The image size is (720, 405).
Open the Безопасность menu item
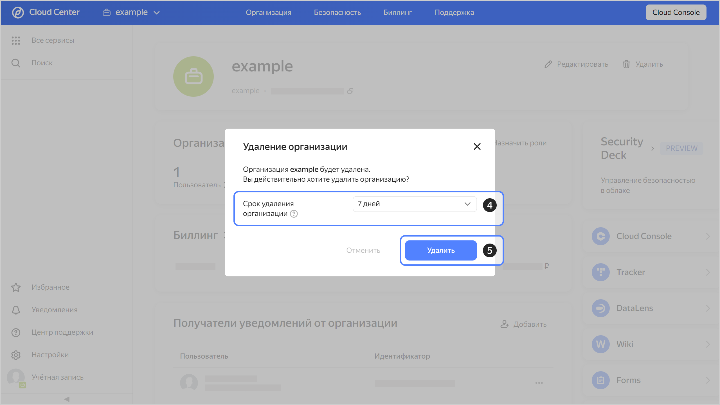(337, 12)
